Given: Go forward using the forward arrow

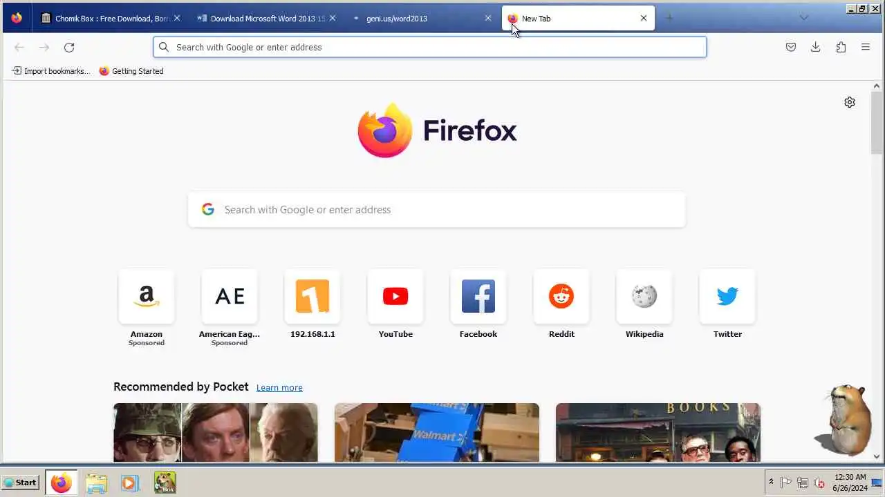Looking at the screenshot, I should [44, 47].
